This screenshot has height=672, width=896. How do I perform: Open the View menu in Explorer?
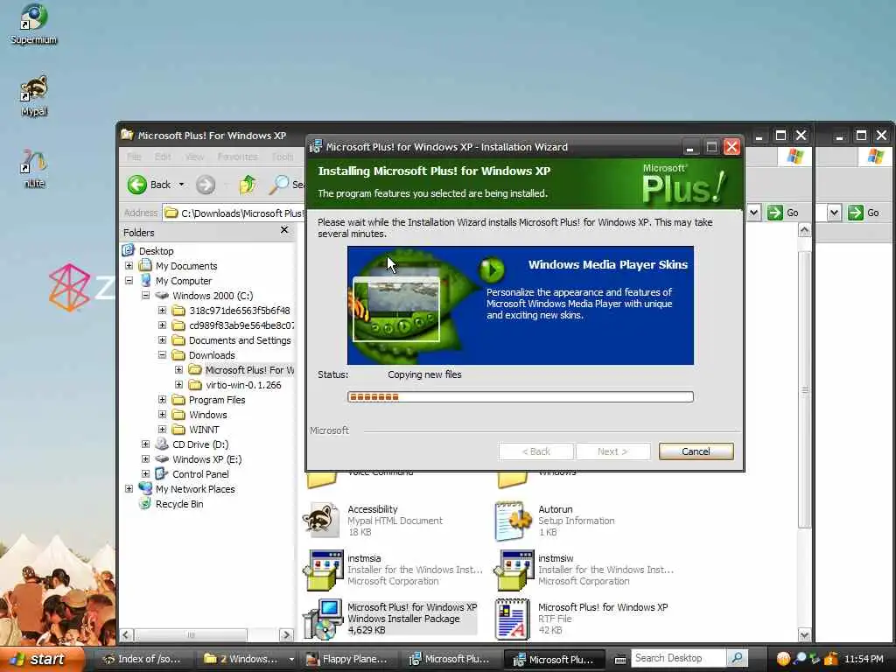[194, 157]
